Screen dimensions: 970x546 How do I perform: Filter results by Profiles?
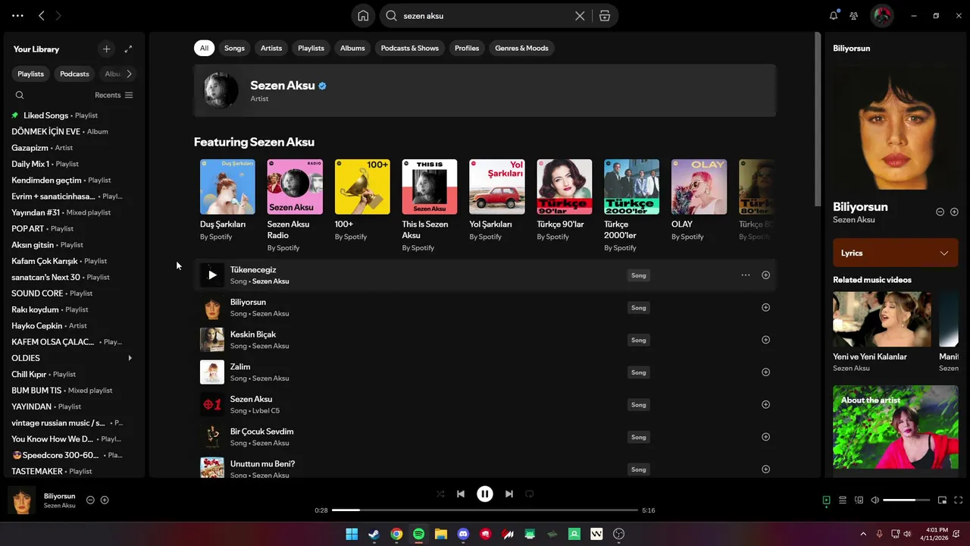point(467,48)
